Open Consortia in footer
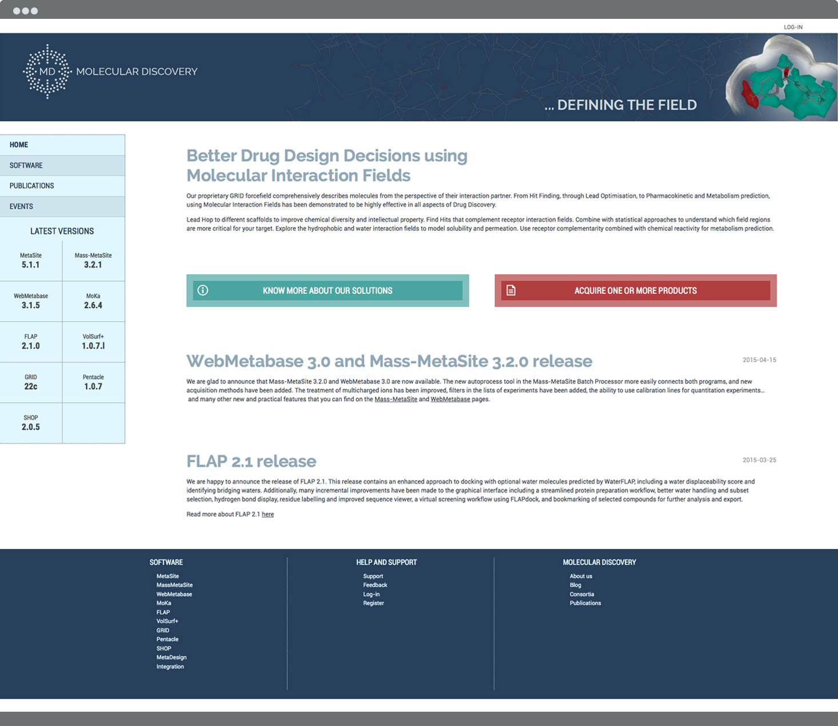 pos(581,595)
